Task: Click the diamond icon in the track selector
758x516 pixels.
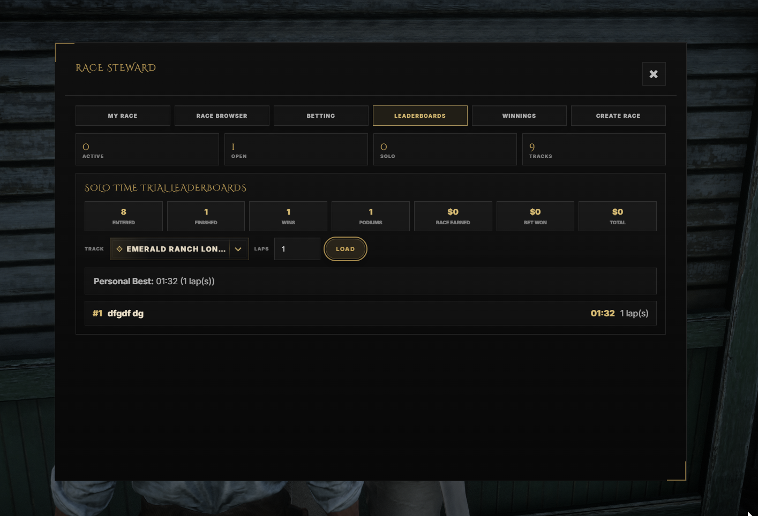Action: (x=119, y=249)
